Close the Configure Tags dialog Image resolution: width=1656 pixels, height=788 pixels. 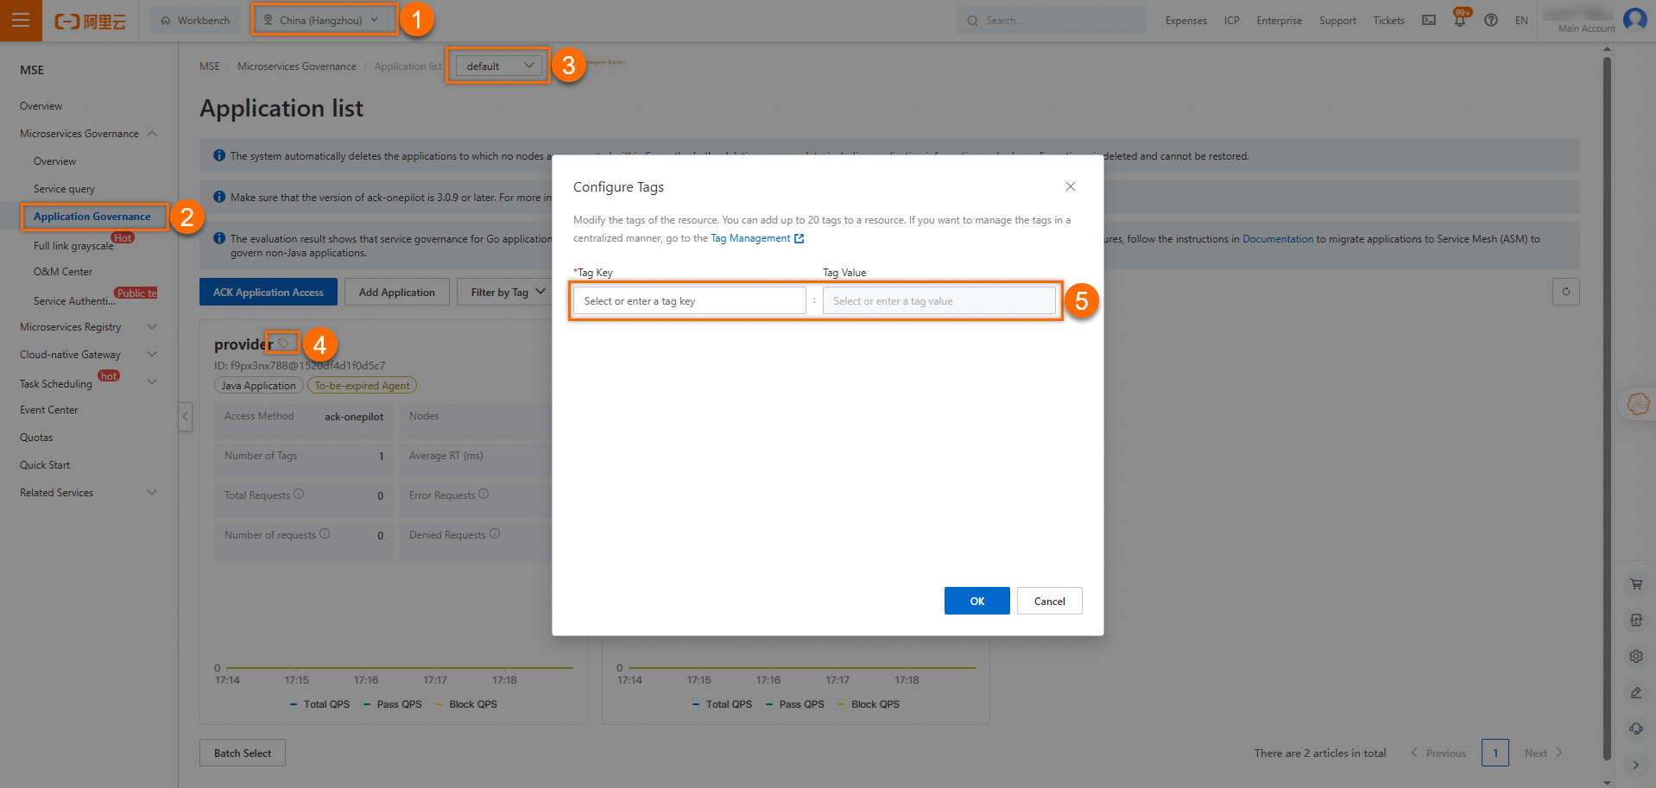click(x=1071, y=186)
